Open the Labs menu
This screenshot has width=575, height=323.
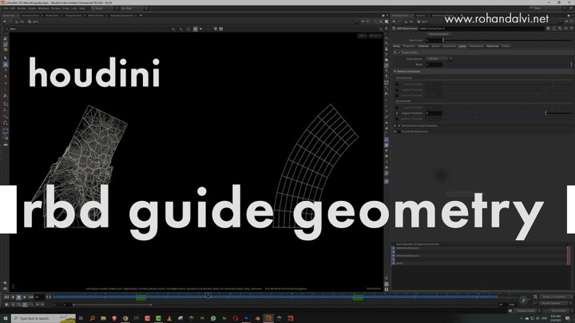[73, 8]
